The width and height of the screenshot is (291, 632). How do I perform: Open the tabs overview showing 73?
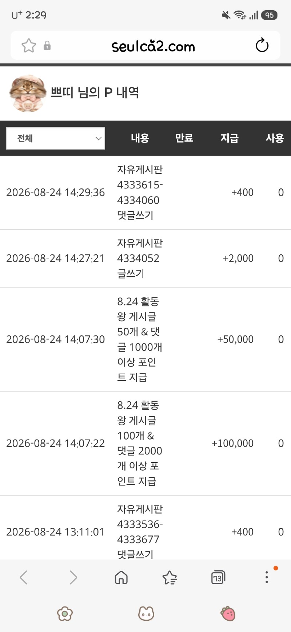(x=218, y=577)
